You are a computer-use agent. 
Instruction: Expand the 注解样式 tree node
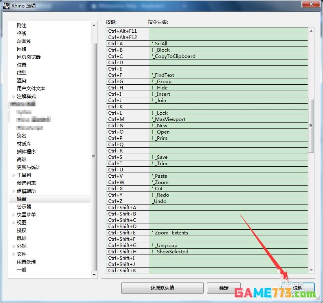coord(14,97)
